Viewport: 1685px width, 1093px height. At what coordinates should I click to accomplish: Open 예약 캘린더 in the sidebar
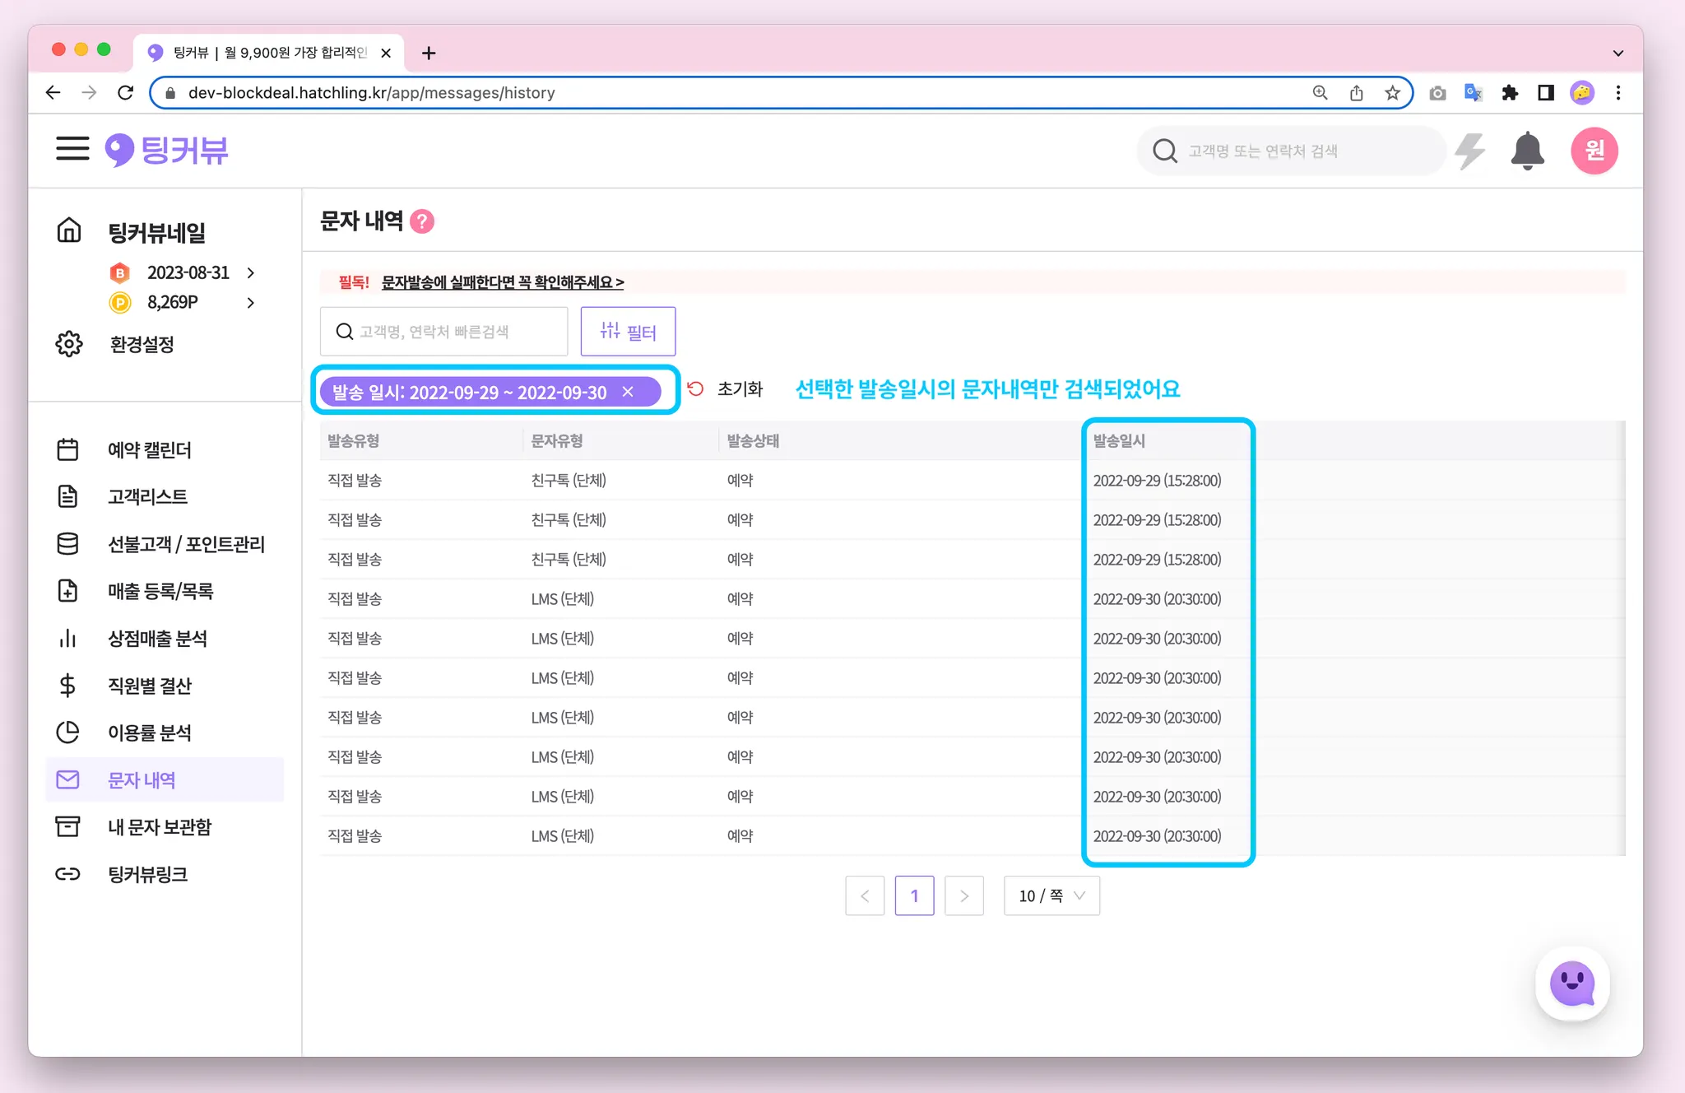pyautogui.click(x=149, y=450)
